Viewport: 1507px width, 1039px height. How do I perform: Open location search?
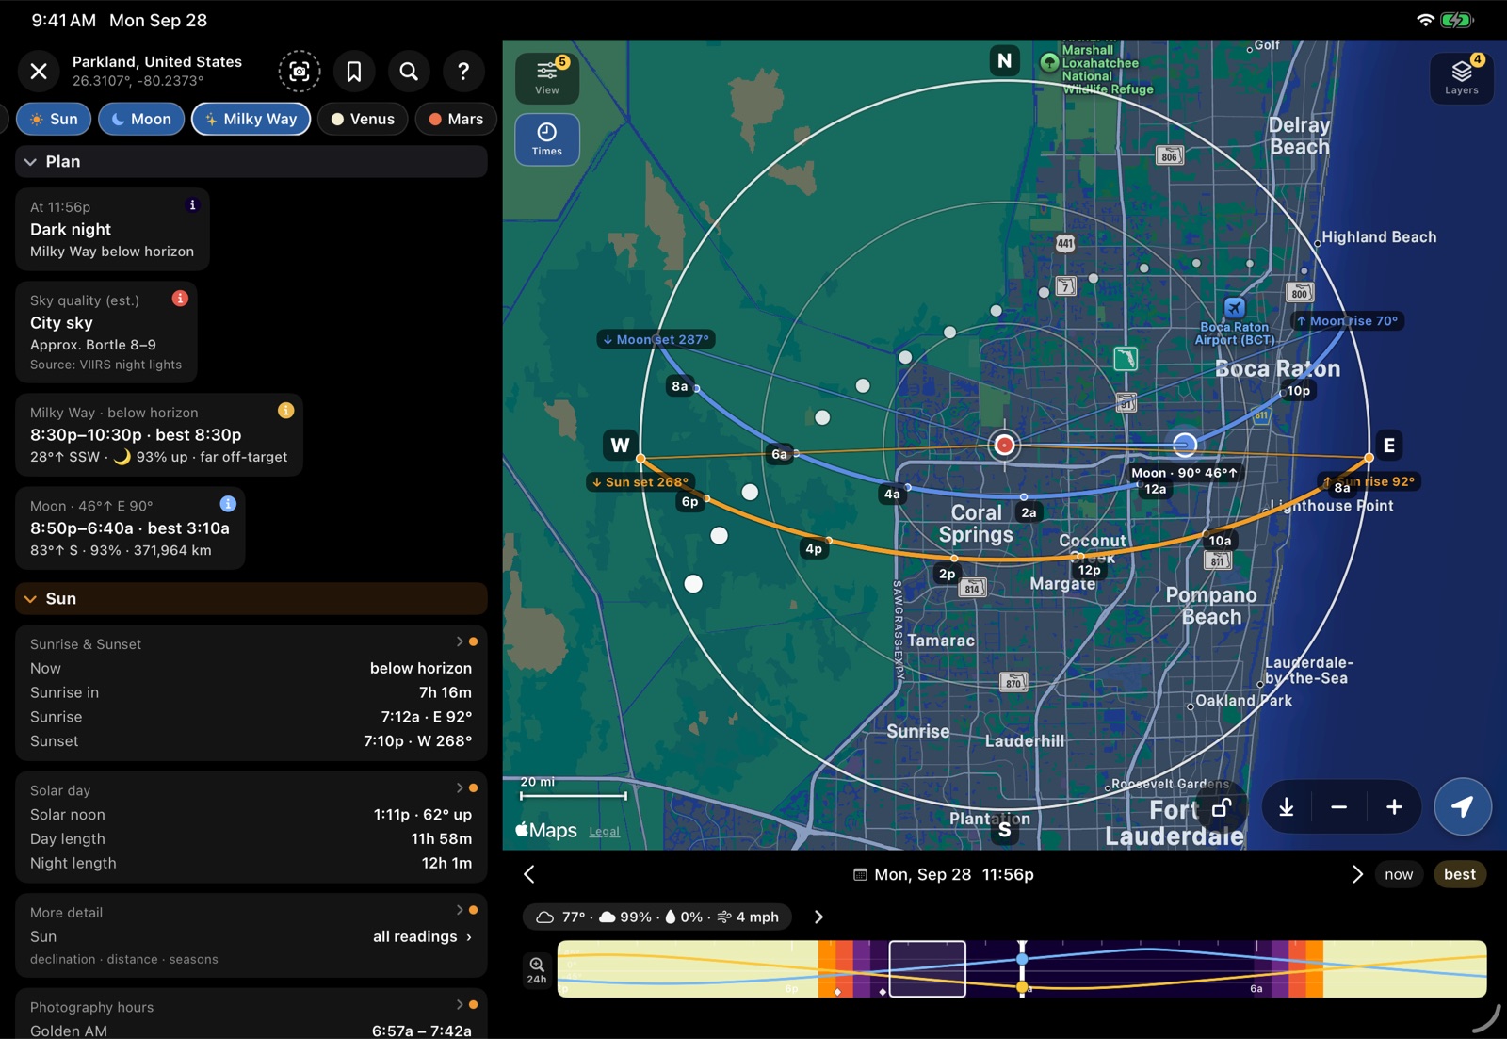[x=409, y=71]
